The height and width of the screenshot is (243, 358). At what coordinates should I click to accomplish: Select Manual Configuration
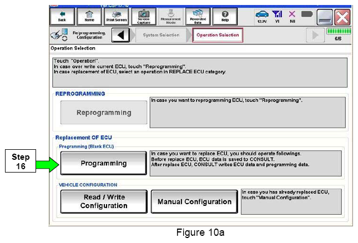(194, 201)
